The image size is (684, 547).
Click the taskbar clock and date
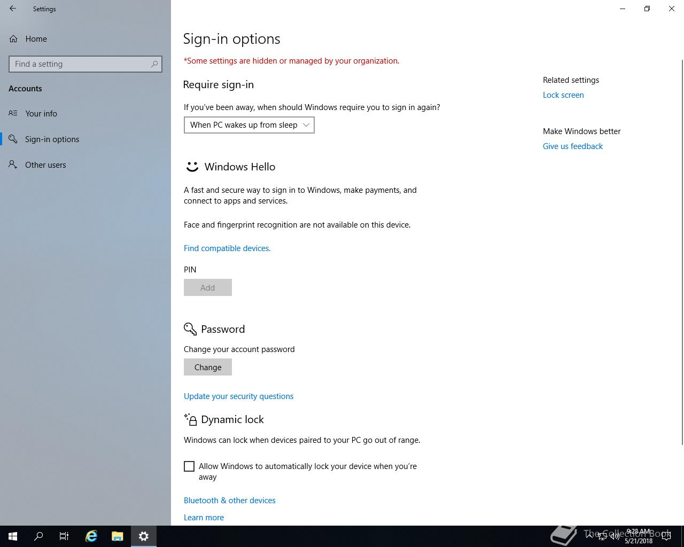pyautogui.click(x=639, y=536)
